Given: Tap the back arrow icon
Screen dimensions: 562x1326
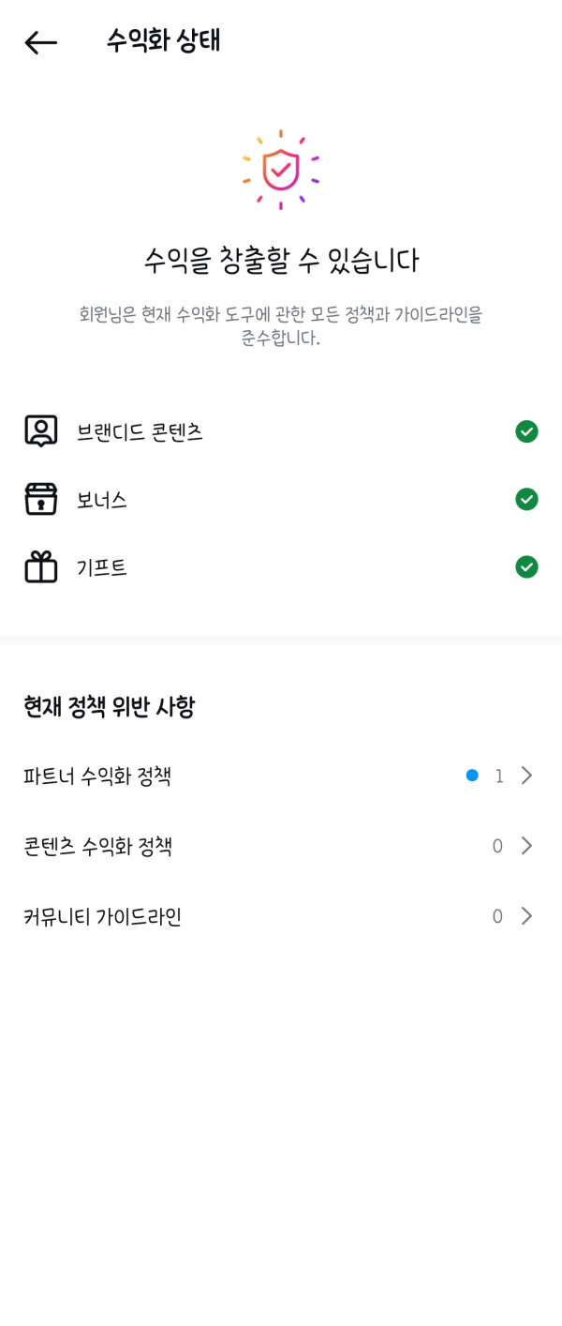Looking at the screenshot, I should (40, 42).
